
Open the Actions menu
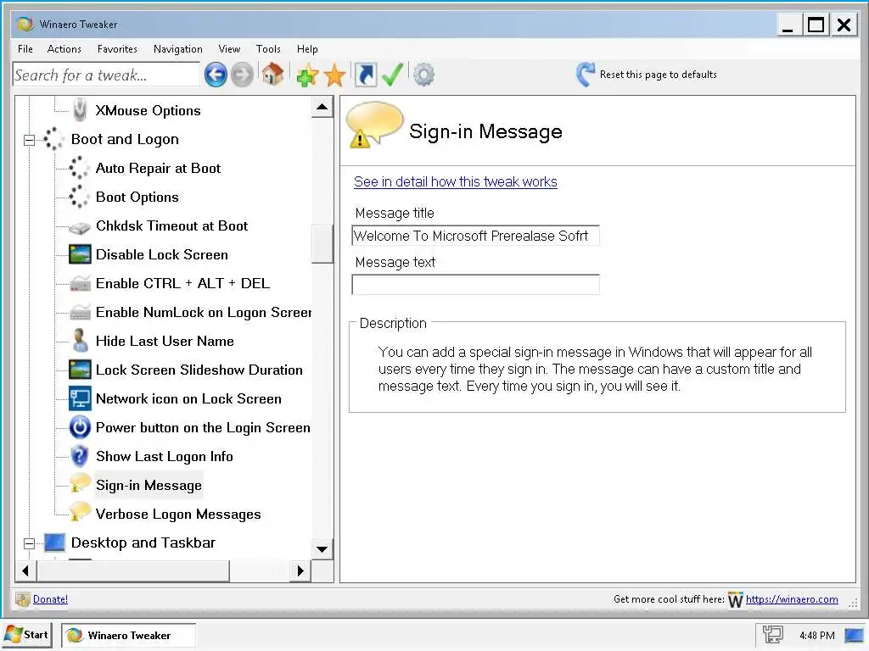[x=64, y=48]
